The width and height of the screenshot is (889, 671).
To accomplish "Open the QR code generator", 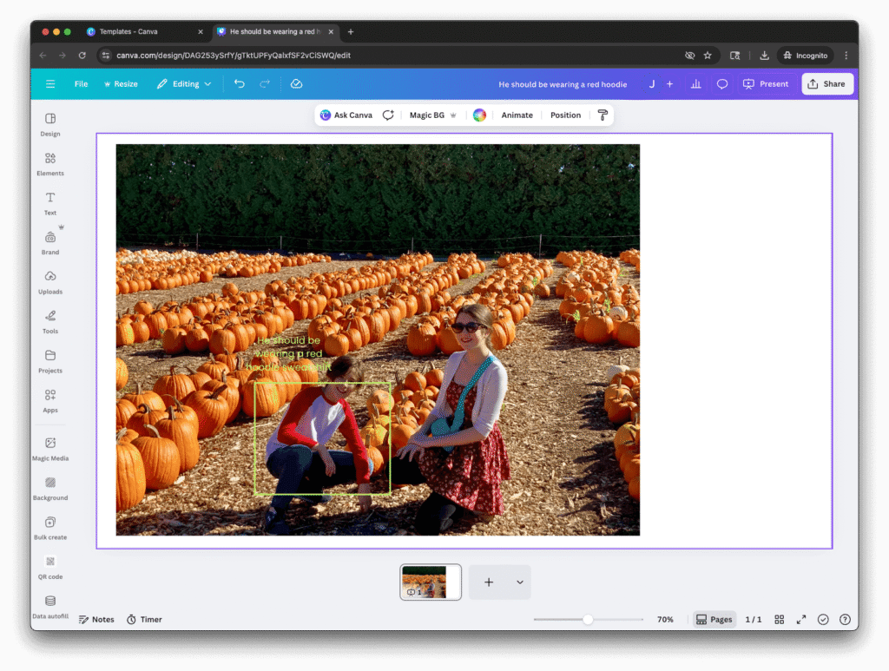I will coord(49,568).
